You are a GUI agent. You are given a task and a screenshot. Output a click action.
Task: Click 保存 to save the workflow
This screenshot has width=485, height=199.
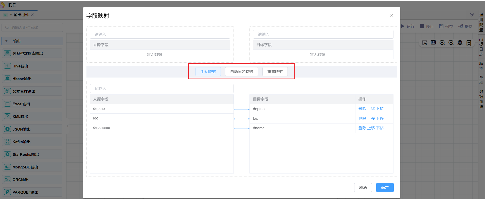(446, 26)
